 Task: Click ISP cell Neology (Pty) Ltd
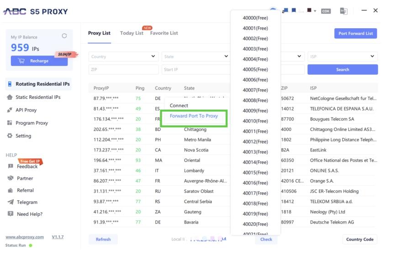coord(327,212)
